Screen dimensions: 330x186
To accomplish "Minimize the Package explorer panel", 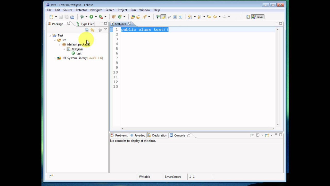I will [101, 23].
